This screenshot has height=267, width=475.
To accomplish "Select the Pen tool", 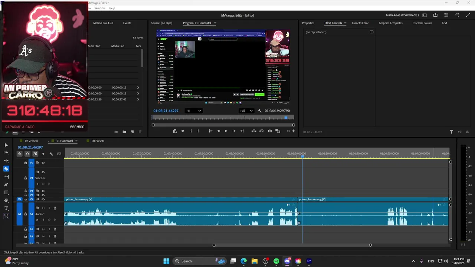I will [6, 184].
